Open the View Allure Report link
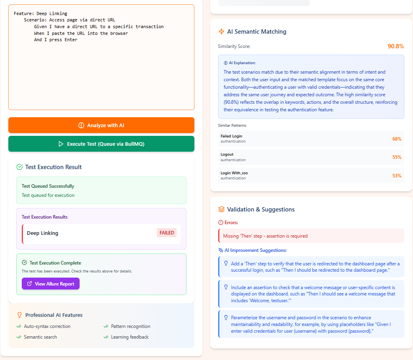This screenshot has width=413, height=360. tap(51, 284)
